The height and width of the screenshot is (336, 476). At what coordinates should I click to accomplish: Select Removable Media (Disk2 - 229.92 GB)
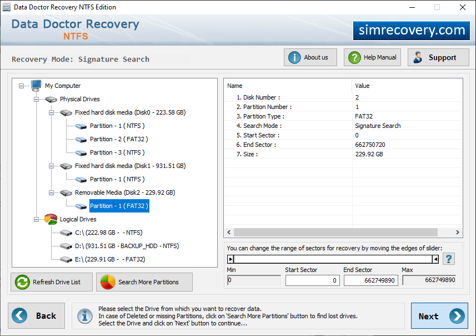[x=125, y=193]
